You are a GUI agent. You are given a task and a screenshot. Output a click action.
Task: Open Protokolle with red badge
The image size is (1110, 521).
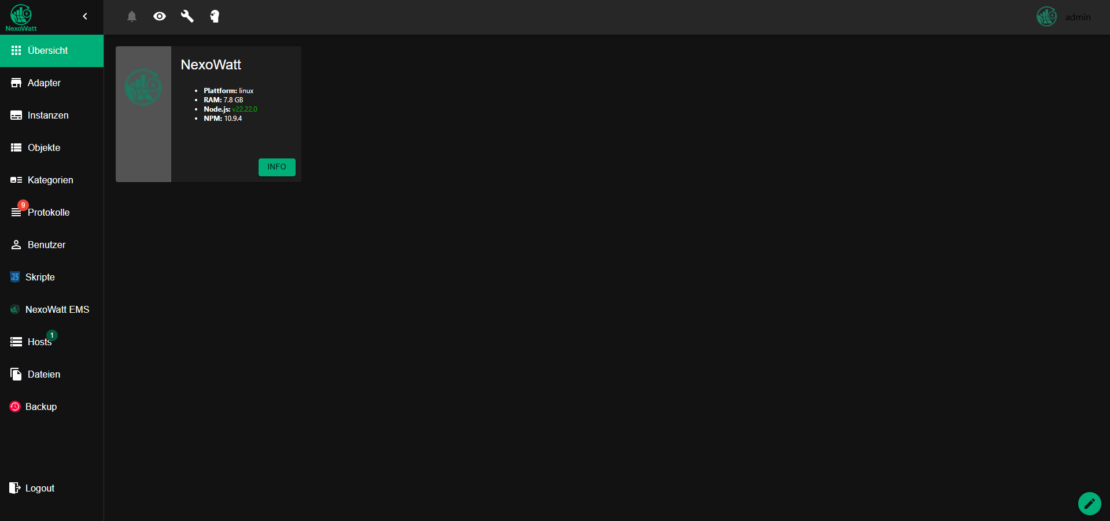[51, 213]
